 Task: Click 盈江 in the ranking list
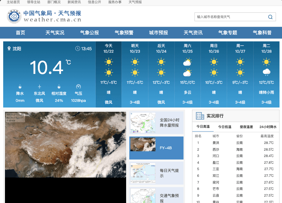click(x=216, y=163)
